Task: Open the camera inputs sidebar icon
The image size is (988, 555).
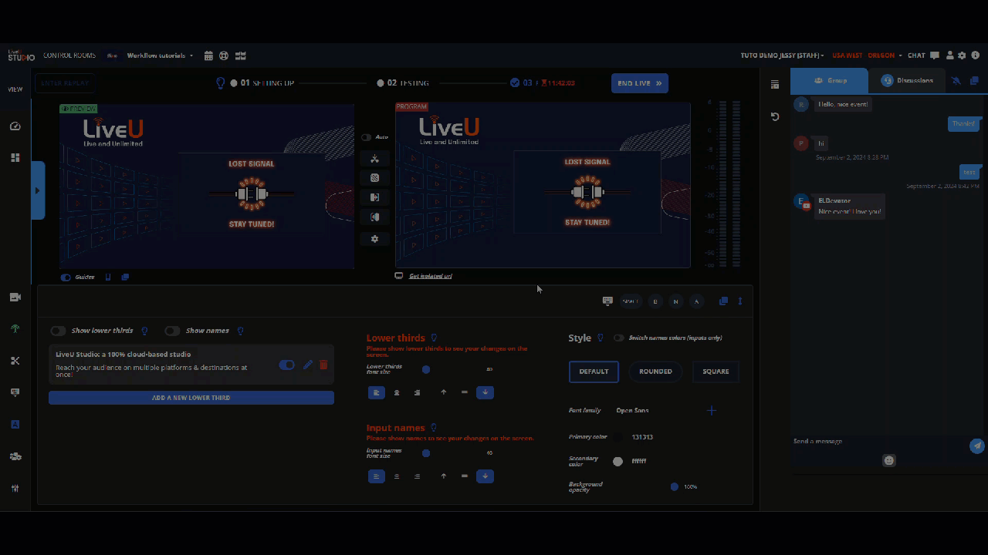Action: tap(15, 298)
